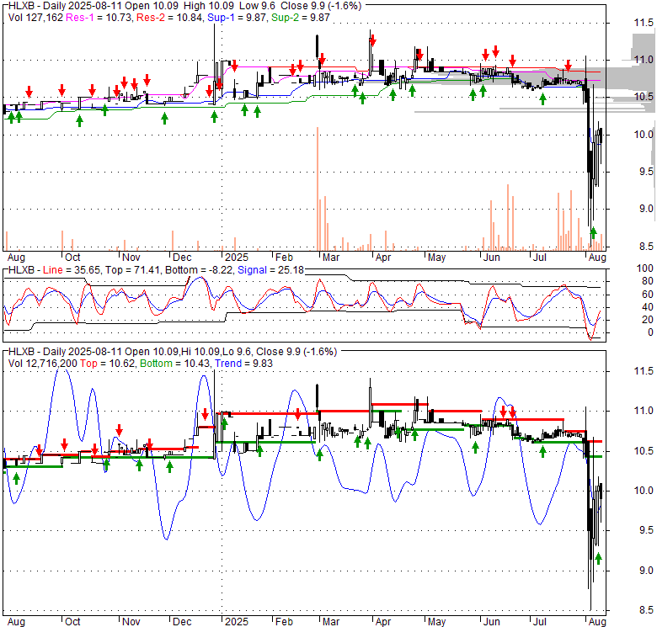Click the 2025 label on top chart axis
Image resolution: width=657 pixels, height=627 pixels.
(x=236, y=258)
